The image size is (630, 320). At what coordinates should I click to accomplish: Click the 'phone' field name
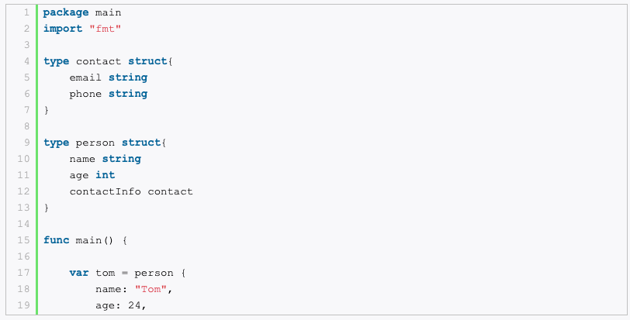[85, 94]
